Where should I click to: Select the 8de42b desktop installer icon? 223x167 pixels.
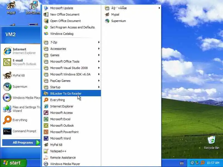point(33,8)
